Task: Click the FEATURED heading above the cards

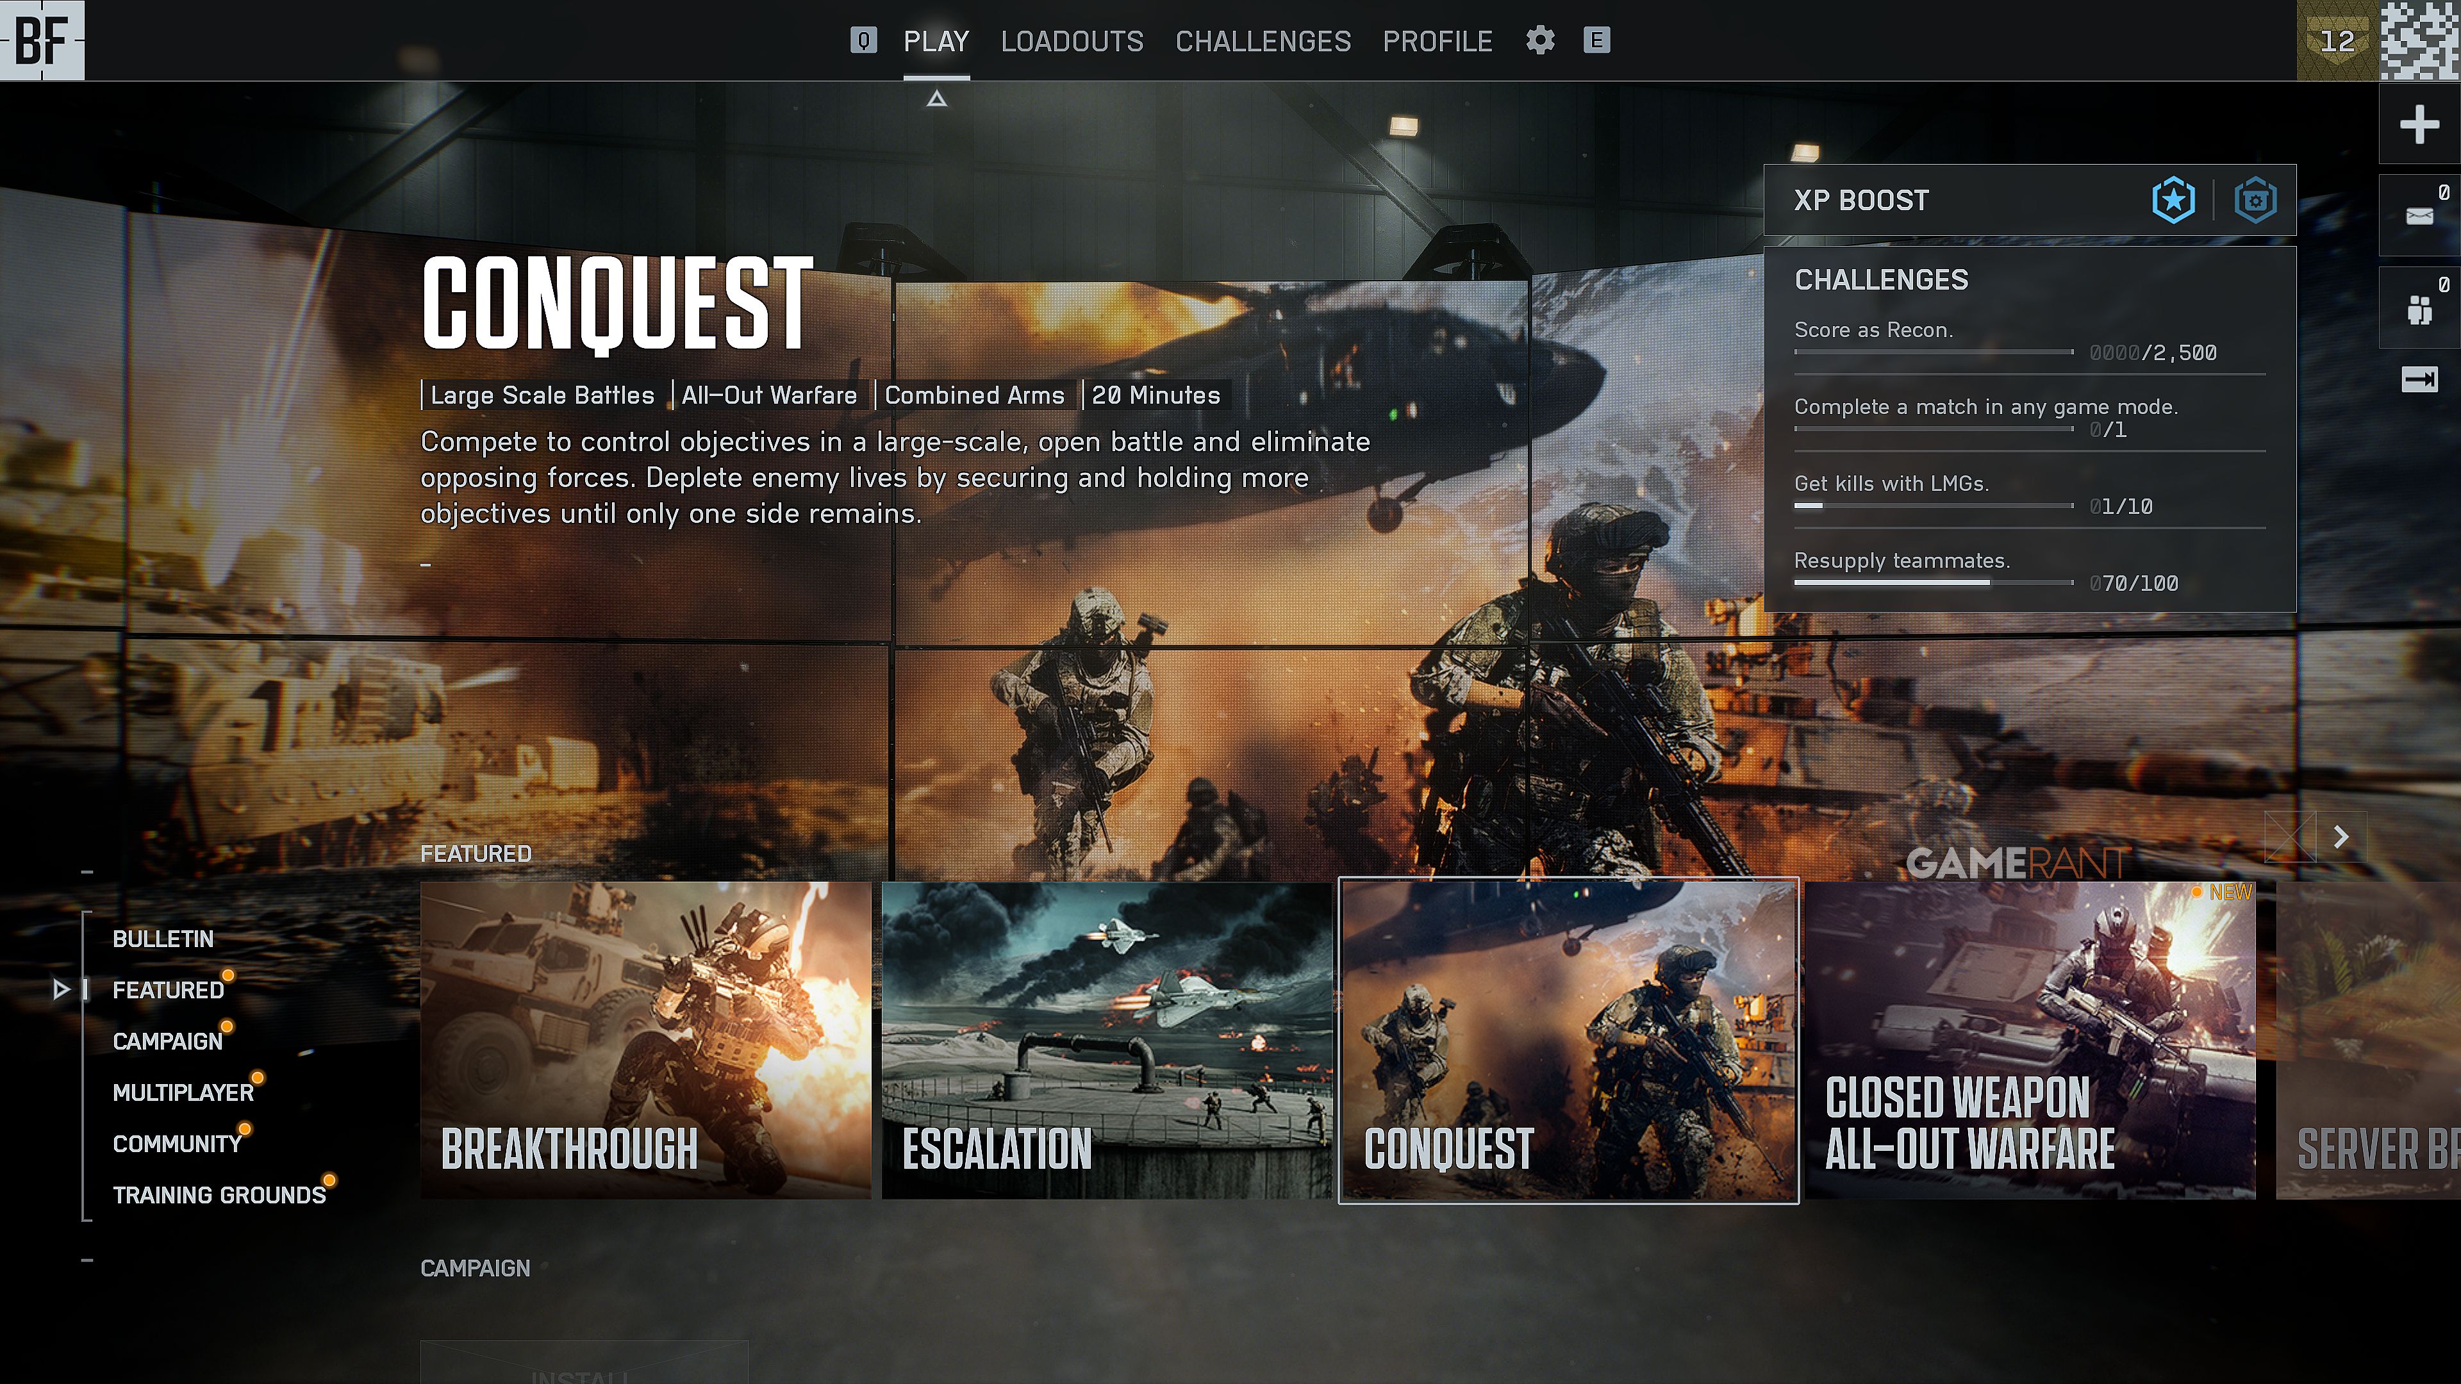Action: pyautogui.click(x=476, y=854)
